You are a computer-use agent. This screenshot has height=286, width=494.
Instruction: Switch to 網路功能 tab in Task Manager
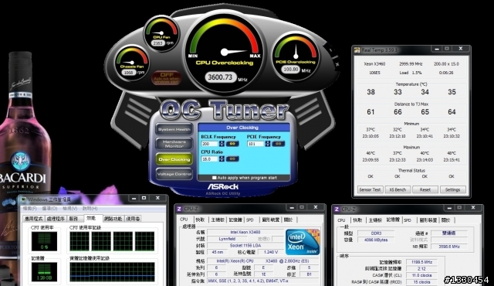coord(113,219)
